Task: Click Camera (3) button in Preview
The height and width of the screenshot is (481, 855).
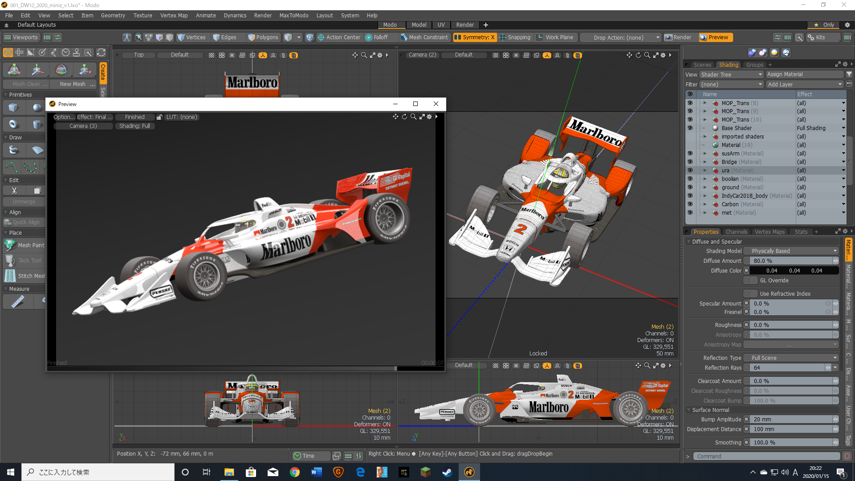Action: 83,126
